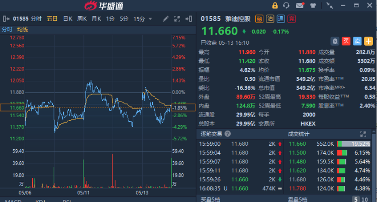Click the 5.64% volume bar for 11.480

coord(342,162)
